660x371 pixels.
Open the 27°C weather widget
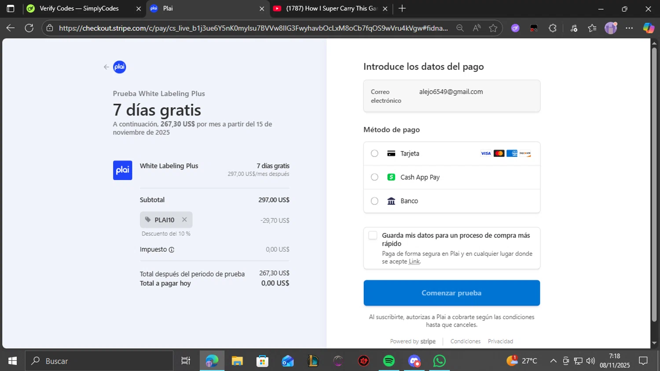[x=522, y=361]
